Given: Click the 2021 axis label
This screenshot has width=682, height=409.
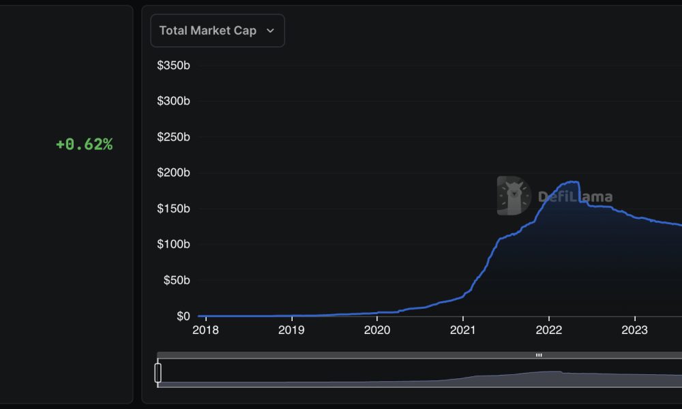Looking at the screenshot, I should (x=464, y=330).
